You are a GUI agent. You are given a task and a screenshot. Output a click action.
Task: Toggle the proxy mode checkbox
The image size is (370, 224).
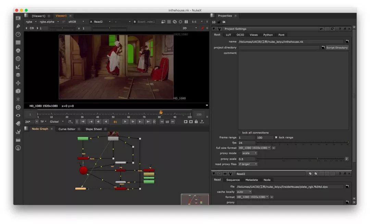click(x=239, y=153)
